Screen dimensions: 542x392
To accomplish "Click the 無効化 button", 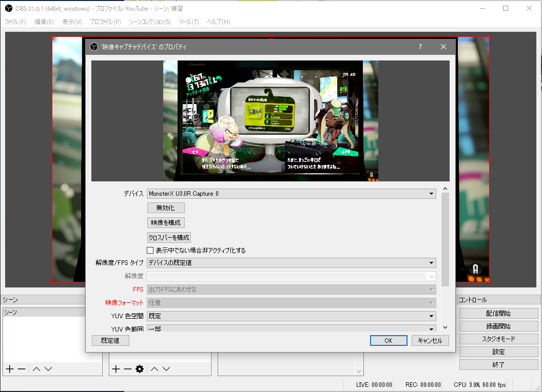I will click(166, 208).
